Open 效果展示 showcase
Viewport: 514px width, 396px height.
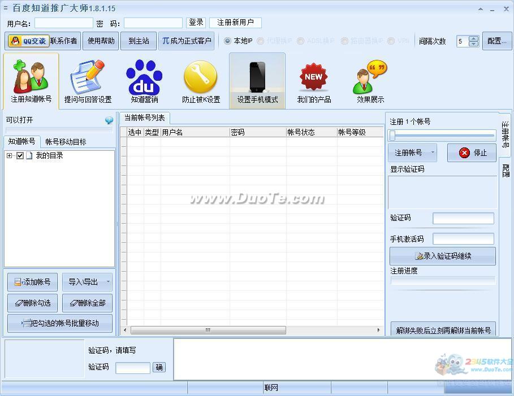370,81
